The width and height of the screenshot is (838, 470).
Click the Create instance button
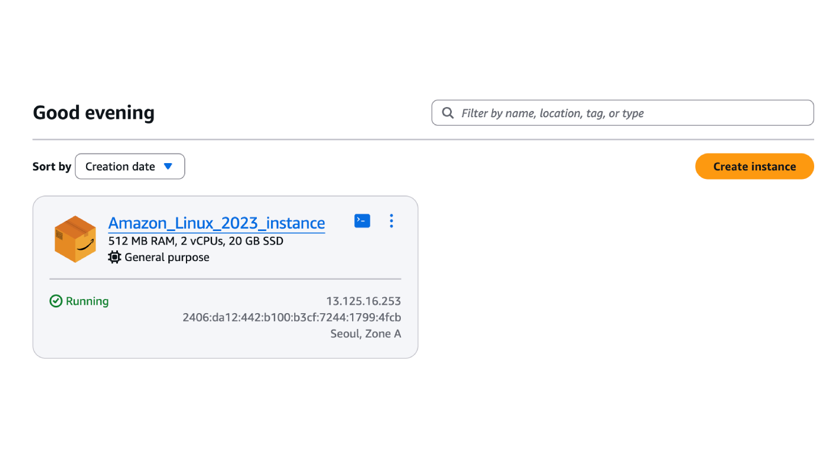[x=754, y=166]
